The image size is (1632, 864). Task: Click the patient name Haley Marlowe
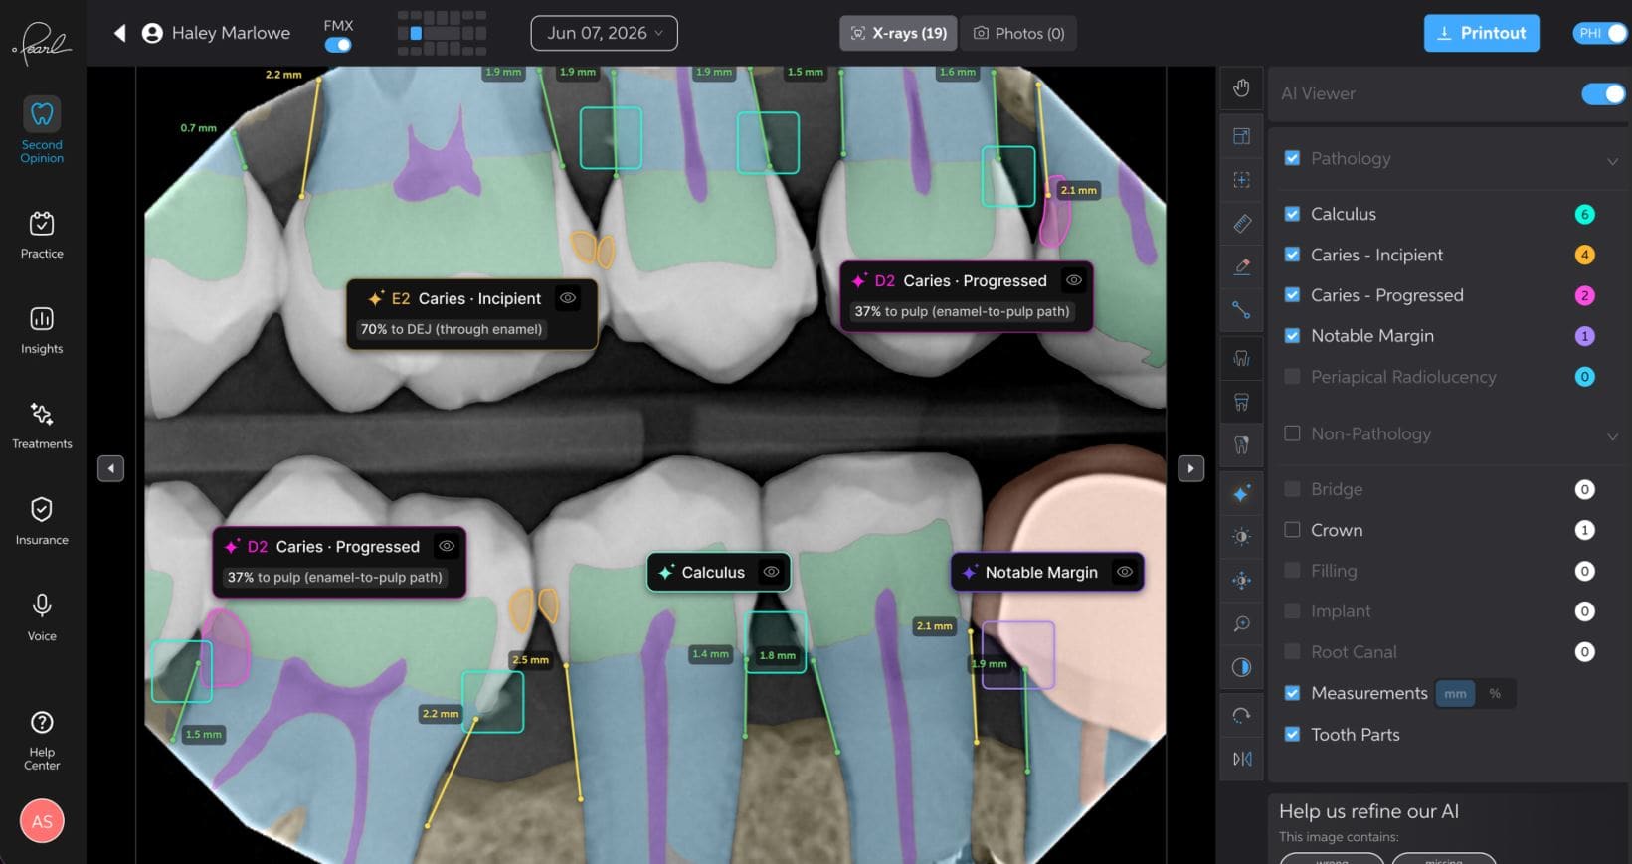pos(231,33)
